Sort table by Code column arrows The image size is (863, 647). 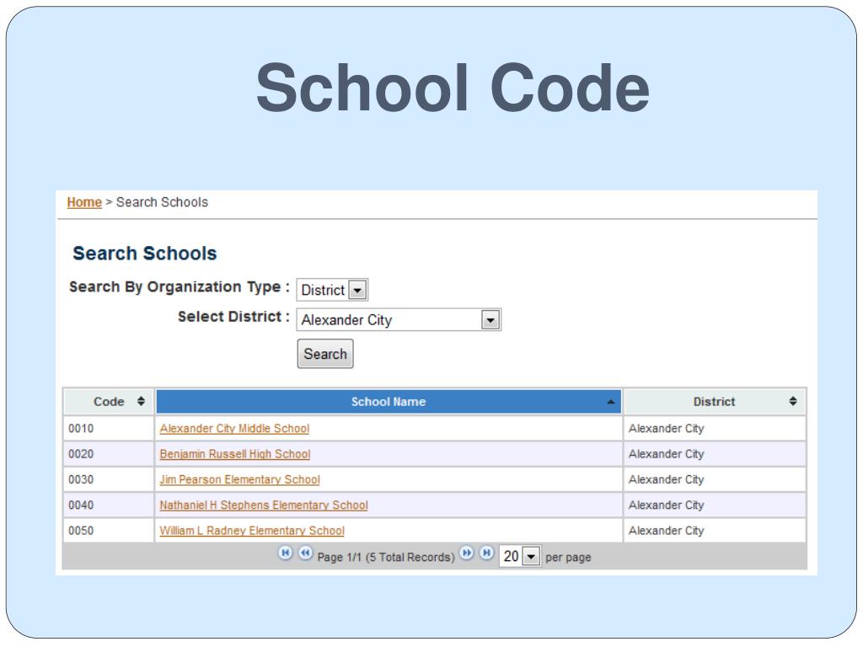pos(141,401)
